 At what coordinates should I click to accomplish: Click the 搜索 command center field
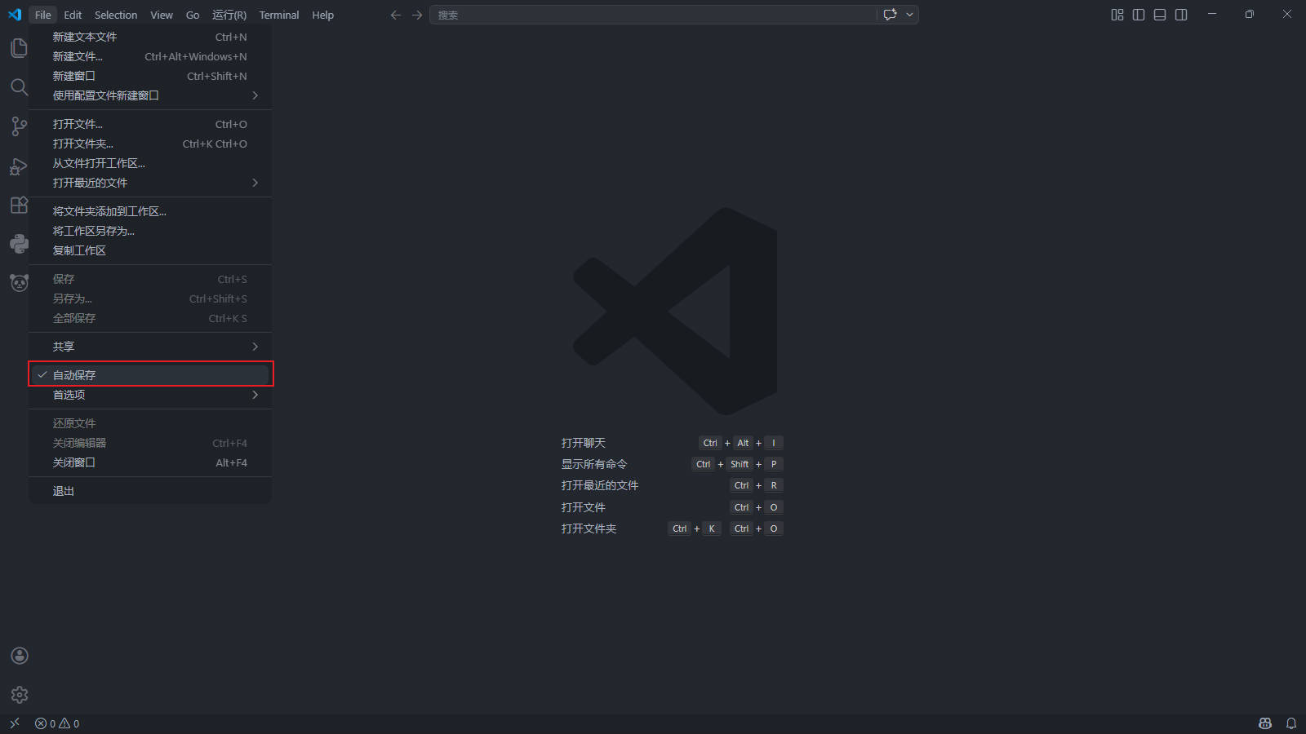pyautogui.click(x=653, y=15)
